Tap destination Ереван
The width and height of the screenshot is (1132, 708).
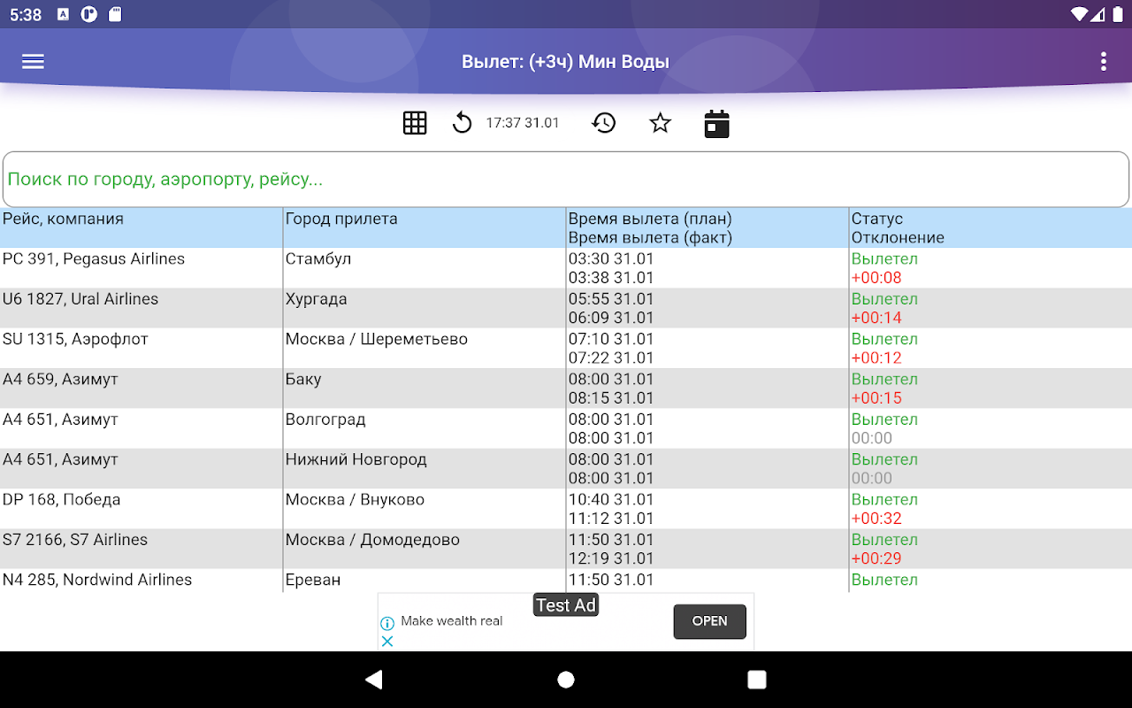(x=313, y=580)
